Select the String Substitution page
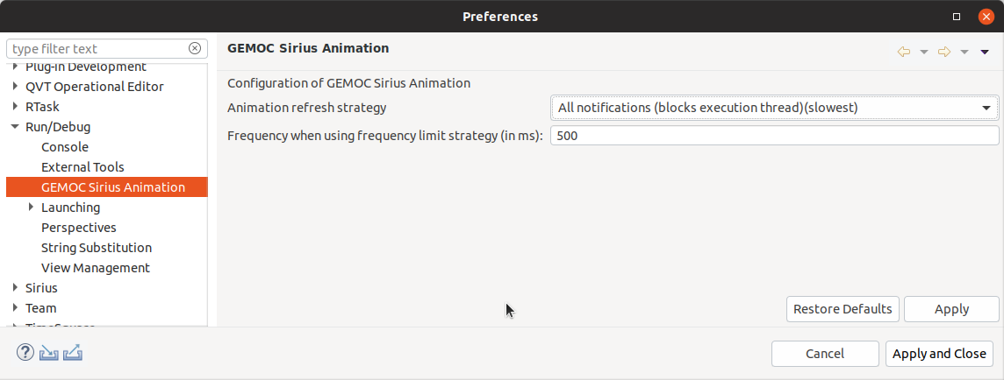The width and height of the screenshot is (1004, 380). point(97,248)
